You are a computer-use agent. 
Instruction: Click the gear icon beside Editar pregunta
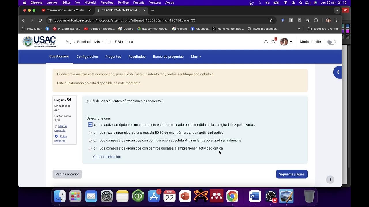(56, 136)
